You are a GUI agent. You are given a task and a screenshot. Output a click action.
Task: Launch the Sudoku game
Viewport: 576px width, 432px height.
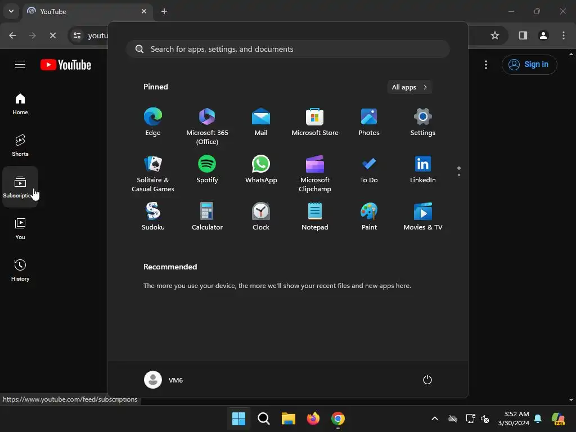[153, 217]
